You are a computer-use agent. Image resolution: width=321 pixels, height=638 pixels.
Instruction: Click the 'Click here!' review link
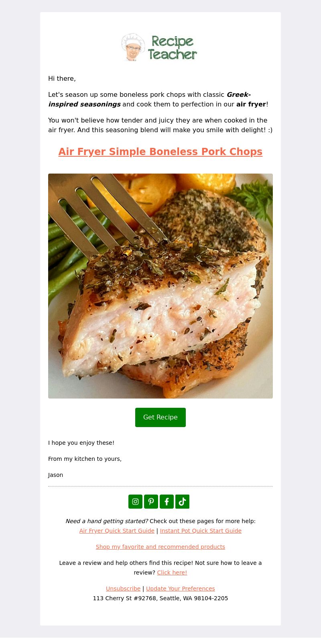coord(172,573)
